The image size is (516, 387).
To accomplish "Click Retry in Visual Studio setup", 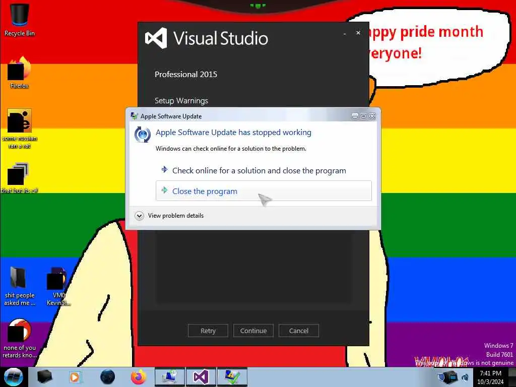I will (x=208, y=331).
